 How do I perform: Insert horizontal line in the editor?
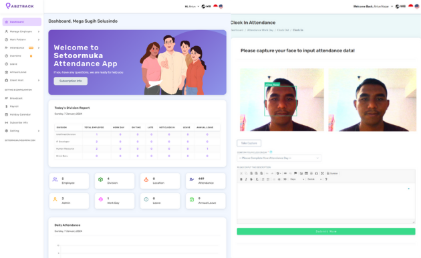[x=311, y=173]
